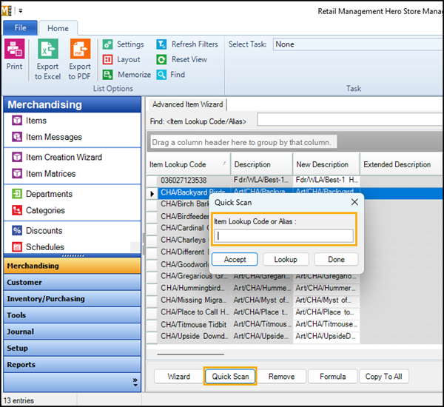
Task: Open Schedules in sidebar
Action: click(x=38, y=247)
